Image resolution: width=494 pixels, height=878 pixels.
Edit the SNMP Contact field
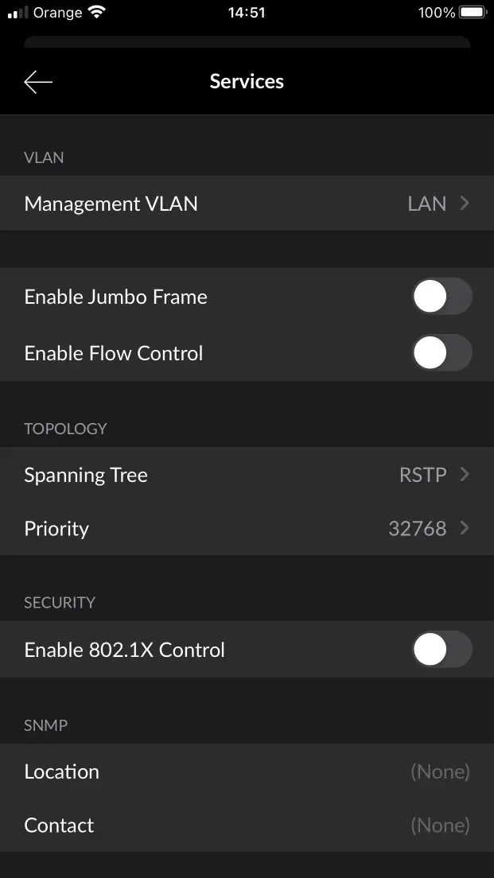440,826
